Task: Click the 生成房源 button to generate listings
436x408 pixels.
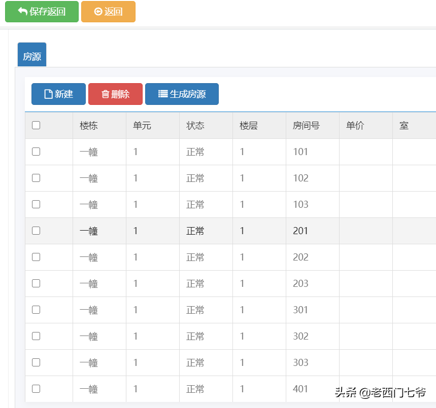Action: [182, 94]
